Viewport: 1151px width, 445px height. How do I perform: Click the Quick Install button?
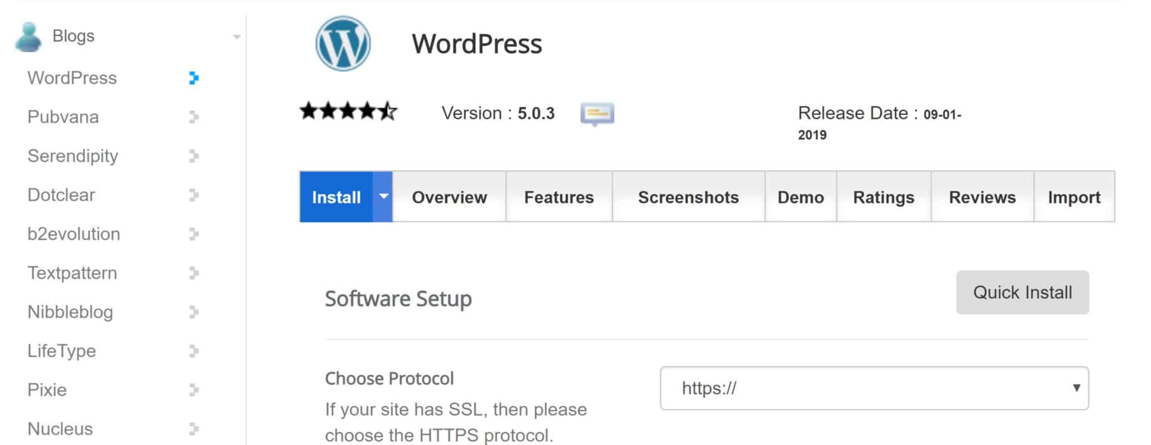pyautogui.click(x=1022, y=292)
